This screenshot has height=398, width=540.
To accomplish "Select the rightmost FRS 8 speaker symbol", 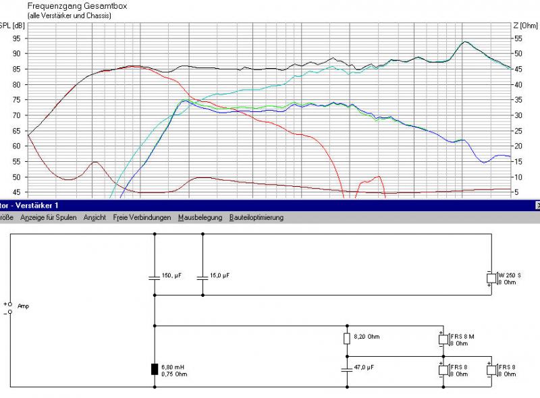I will coord(492,370).
